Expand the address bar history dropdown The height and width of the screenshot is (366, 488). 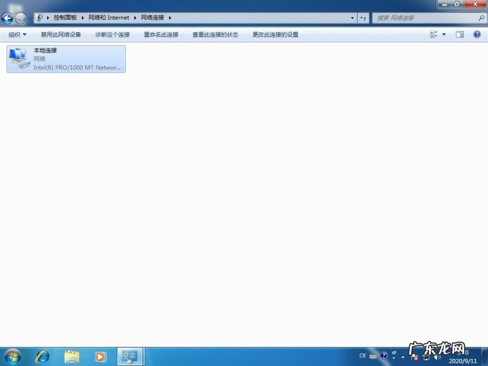[352, 17]
